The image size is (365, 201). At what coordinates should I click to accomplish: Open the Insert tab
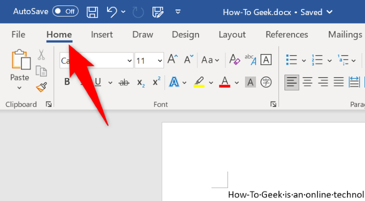[102, 34]
